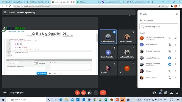Select the Muthyala Hemanth video tile
Viewport: 182px width, 102px height.
(127, 52)
